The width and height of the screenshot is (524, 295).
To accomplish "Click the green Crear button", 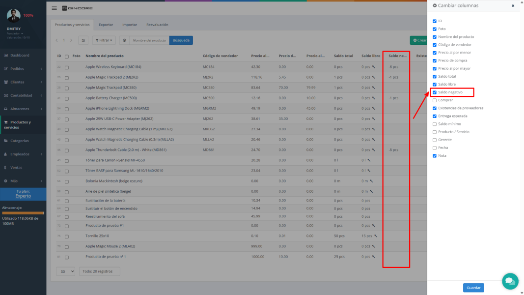I will point(419,40).
